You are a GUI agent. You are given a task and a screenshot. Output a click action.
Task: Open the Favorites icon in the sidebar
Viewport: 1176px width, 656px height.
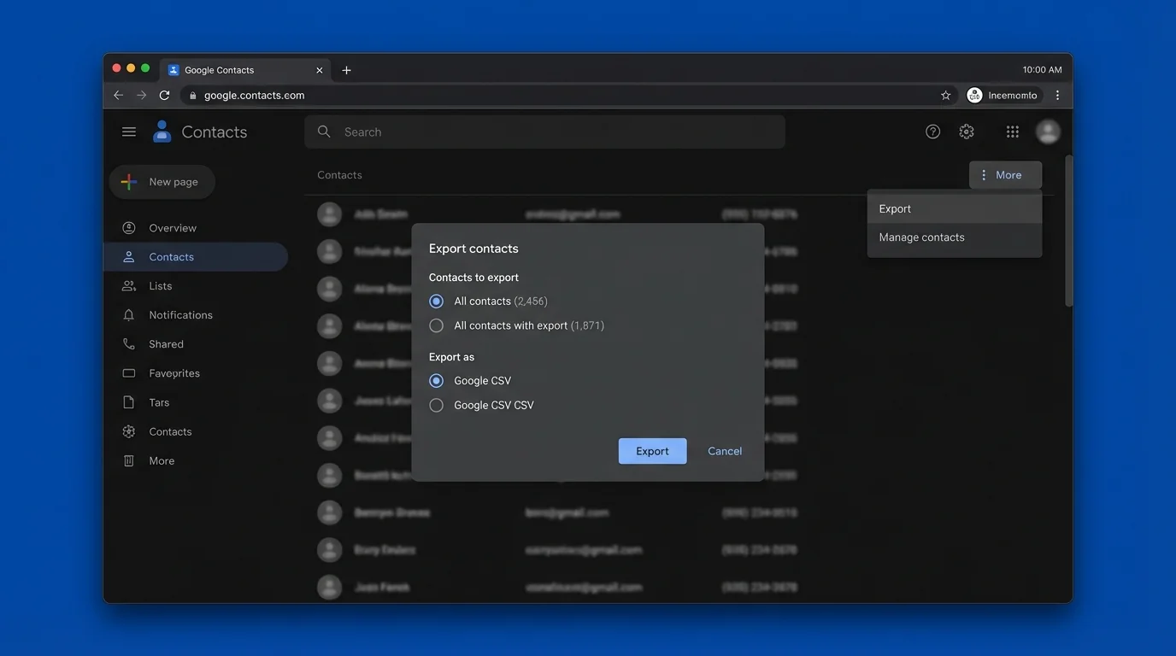pos(128,372)
